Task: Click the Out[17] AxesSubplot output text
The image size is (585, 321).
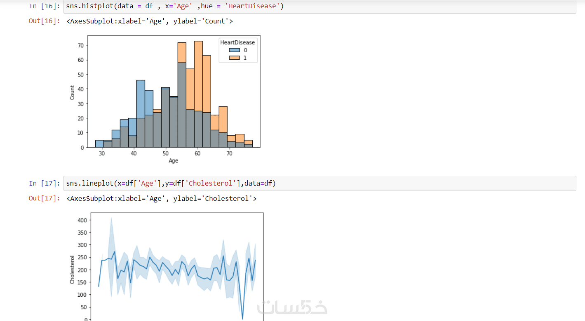Action: click(x=161, y=198)
